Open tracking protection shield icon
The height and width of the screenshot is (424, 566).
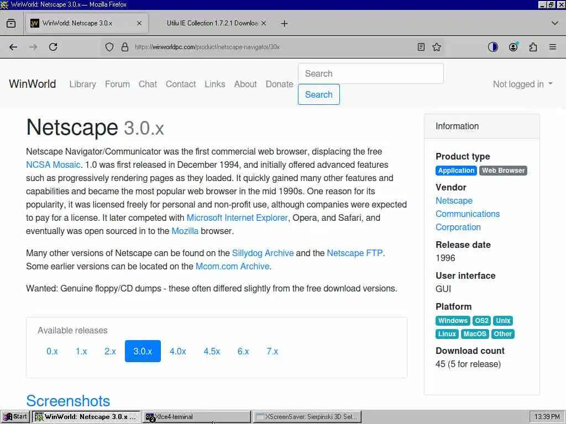coord(109,47)
